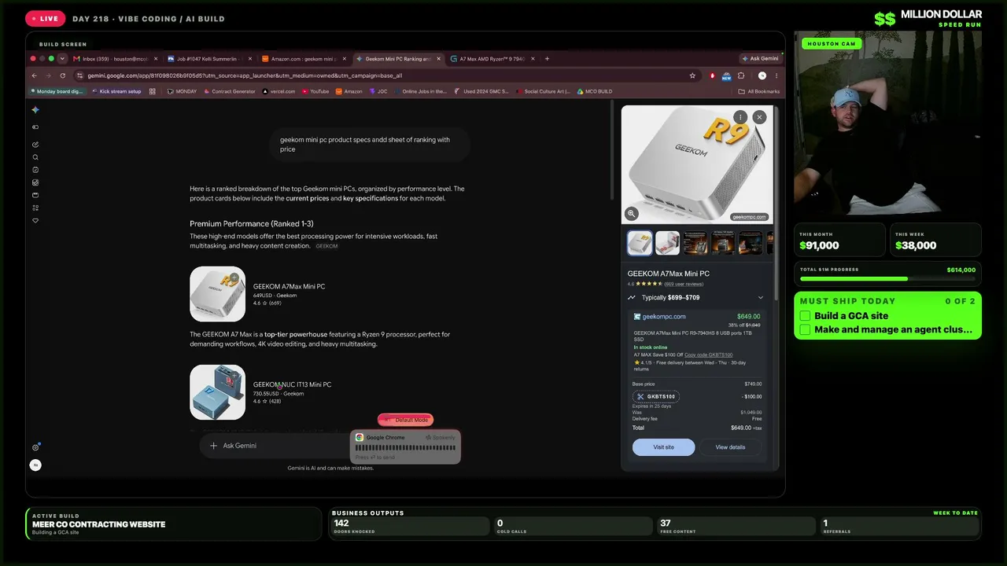Open a new browser tab
This screenshot has height=566, width=1007.
point(548,58)
